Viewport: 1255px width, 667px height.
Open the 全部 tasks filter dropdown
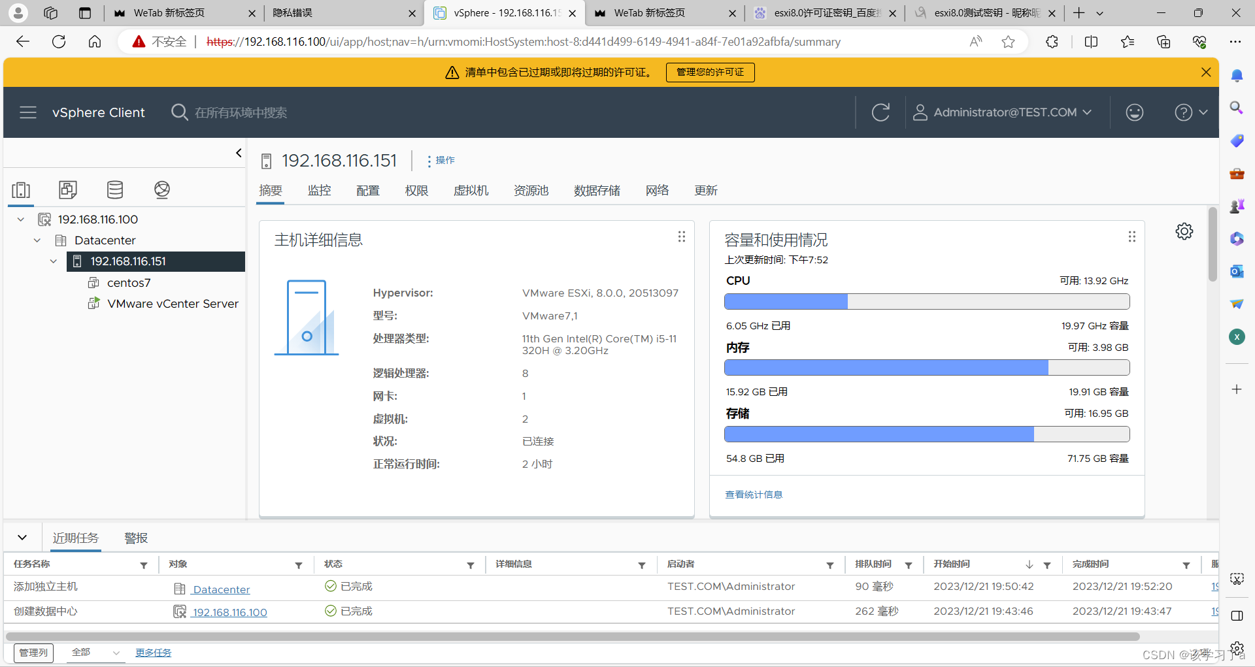[95, 653]
